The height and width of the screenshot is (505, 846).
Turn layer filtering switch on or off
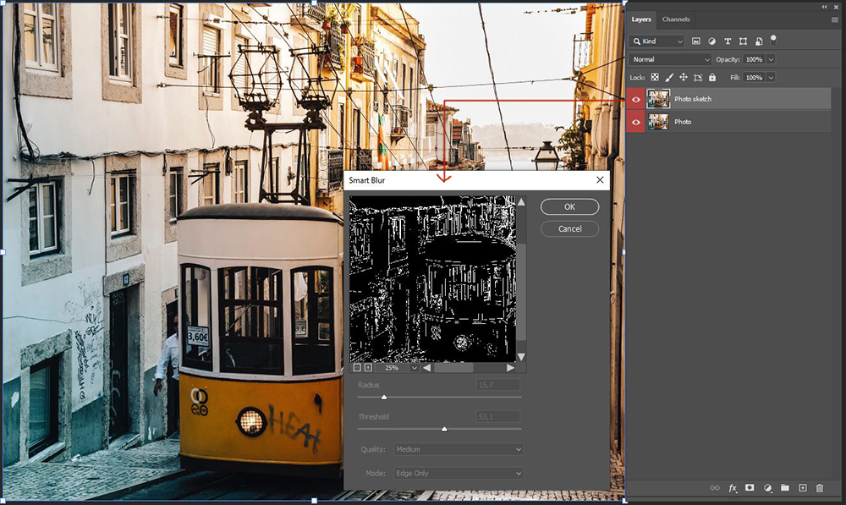point(773,40)
